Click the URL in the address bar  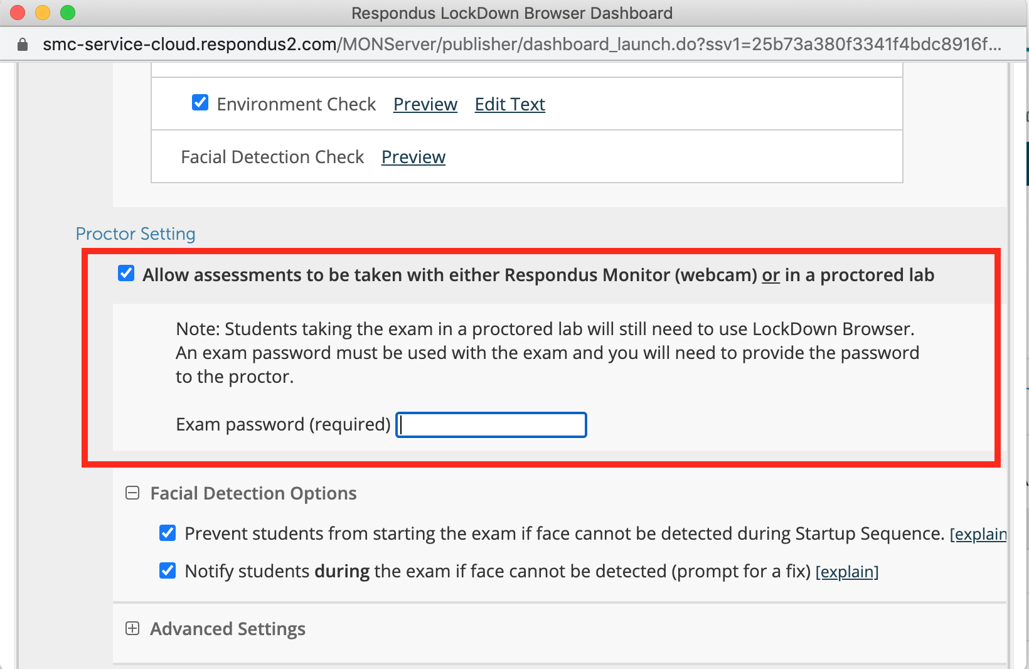click(521, 45)
